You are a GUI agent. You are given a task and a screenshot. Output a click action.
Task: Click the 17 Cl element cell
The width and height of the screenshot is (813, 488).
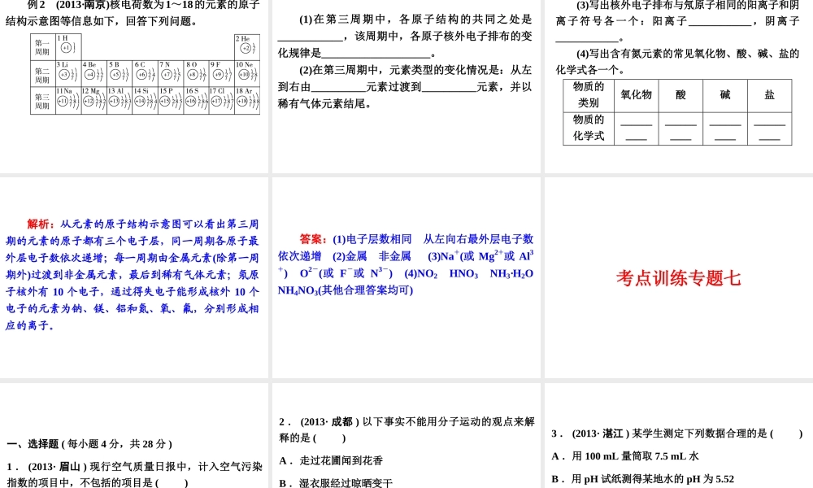(x=221, y=99)
